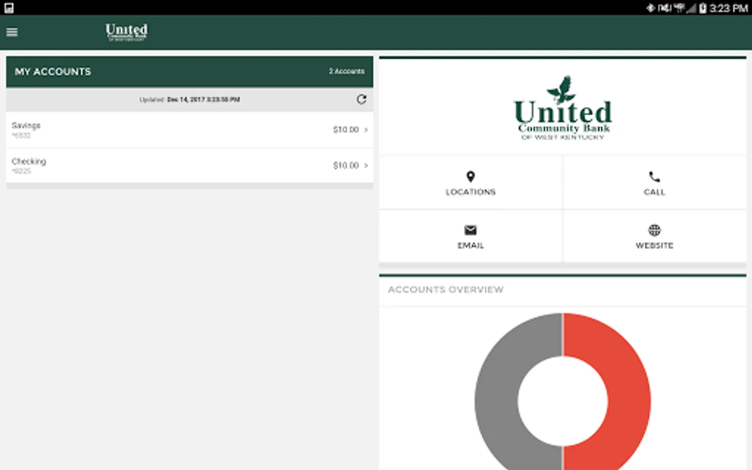Click the Checking $10.00 balance
Image resolution: width=752 pixels, height=470 pixels.
346,166
